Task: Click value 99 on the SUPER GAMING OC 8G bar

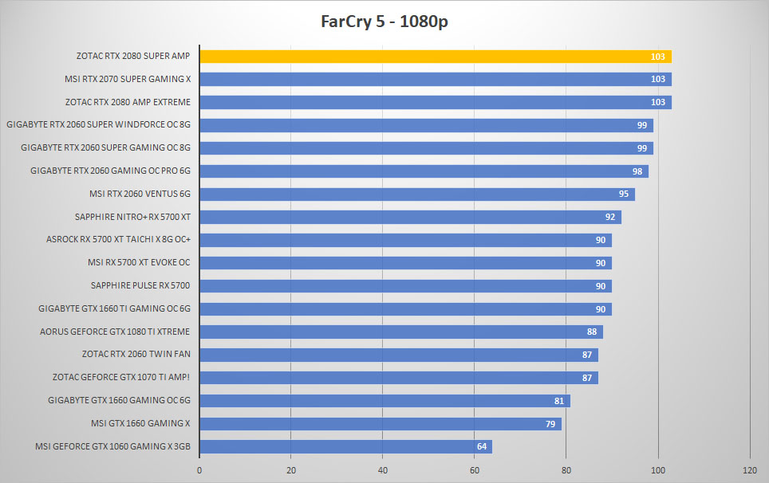Action: [642, 148]
